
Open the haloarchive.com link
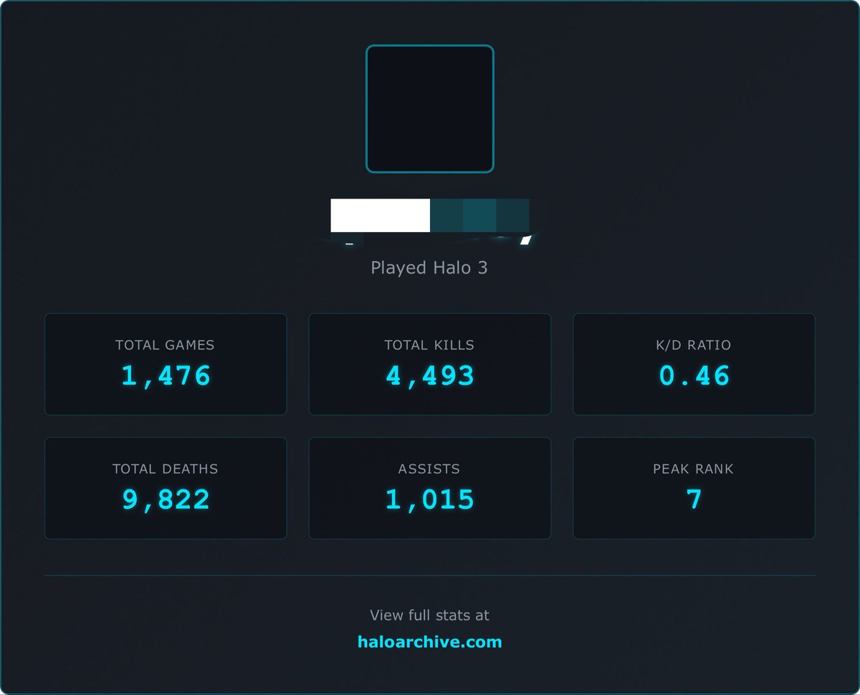(429, 642)
